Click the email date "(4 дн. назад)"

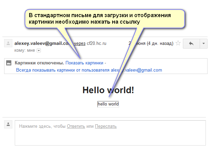click(160, 44)
